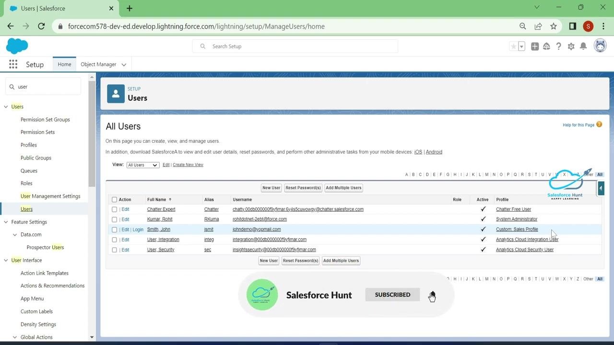614x345 pixels.
Task: Click the bottom Add Multiple Users button
Action: point(341,261)
